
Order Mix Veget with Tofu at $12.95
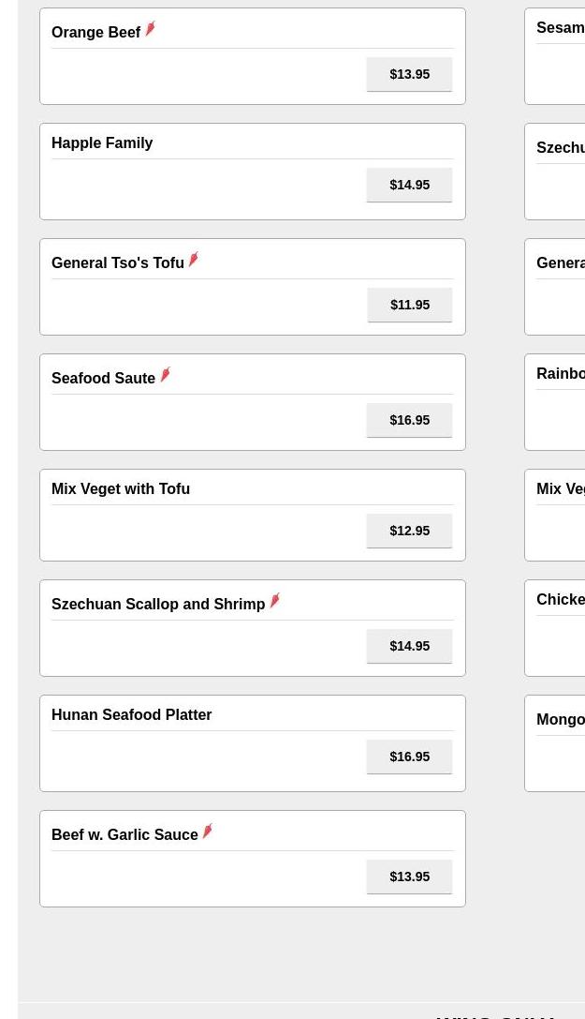click(409, 531)
